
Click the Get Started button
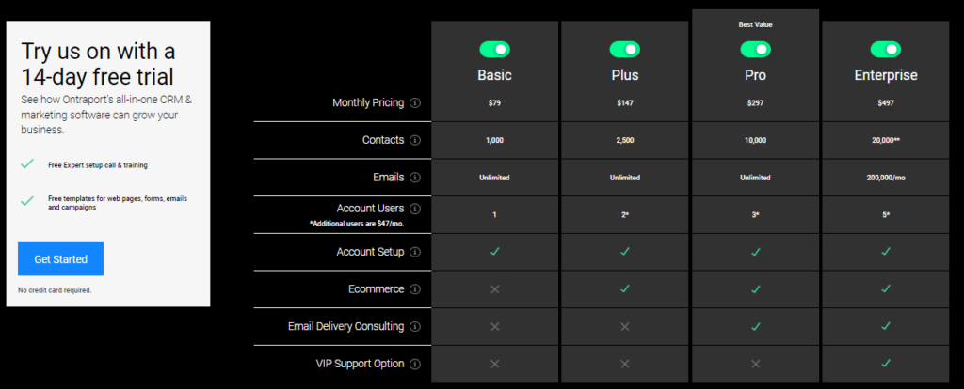tap(60, 259)
